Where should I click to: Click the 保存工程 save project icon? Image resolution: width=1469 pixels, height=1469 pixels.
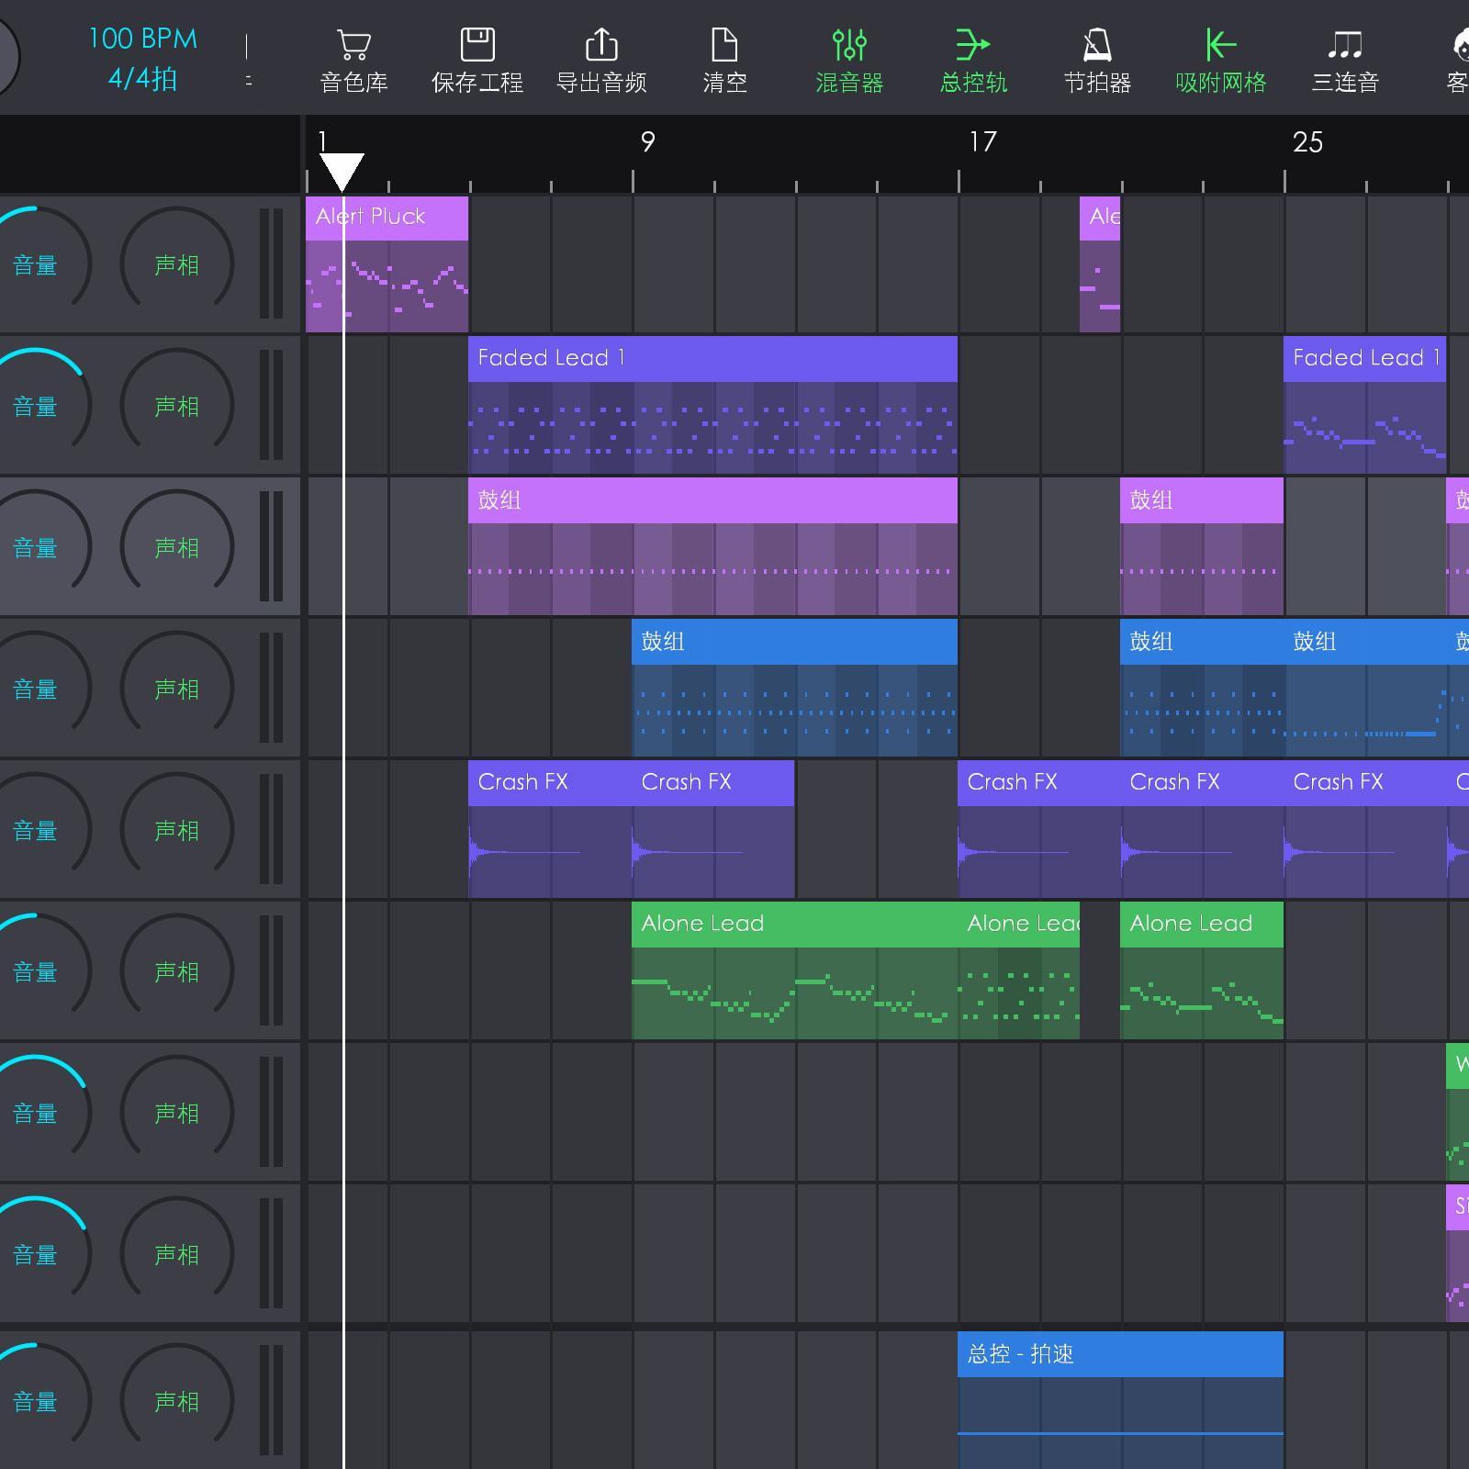(x=477, y=46)
